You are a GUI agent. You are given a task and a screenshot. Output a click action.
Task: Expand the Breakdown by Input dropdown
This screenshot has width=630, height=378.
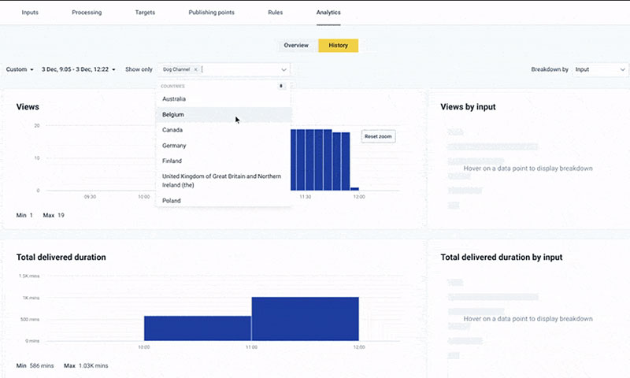pyautogui.click(x=599, y=69)
